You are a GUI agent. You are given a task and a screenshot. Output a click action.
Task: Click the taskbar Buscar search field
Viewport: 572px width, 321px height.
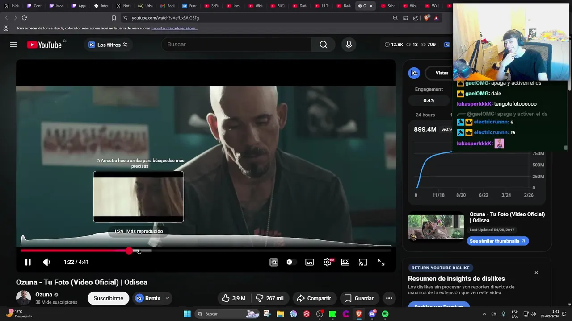tap(228, 314)
